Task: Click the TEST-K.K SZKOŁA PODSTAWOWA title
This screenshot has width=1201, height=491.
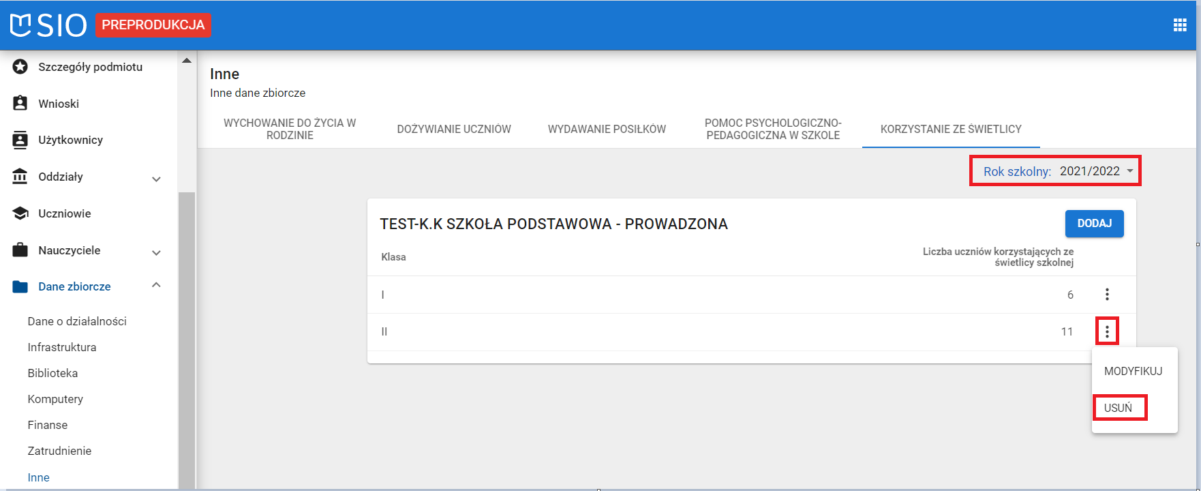Action: pyautogui.click(x=553, y=224)
